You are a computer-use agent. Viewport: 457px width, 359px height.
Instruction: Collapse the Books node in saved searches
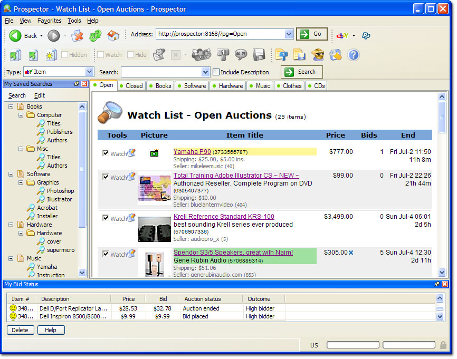click(x=11, y=106)
